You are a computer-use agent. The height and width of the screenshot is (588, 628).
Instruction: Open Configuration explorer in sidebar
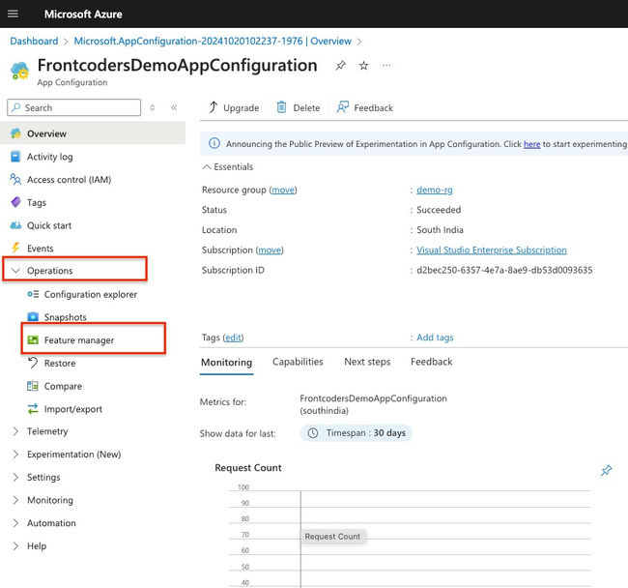click(91, 294)
